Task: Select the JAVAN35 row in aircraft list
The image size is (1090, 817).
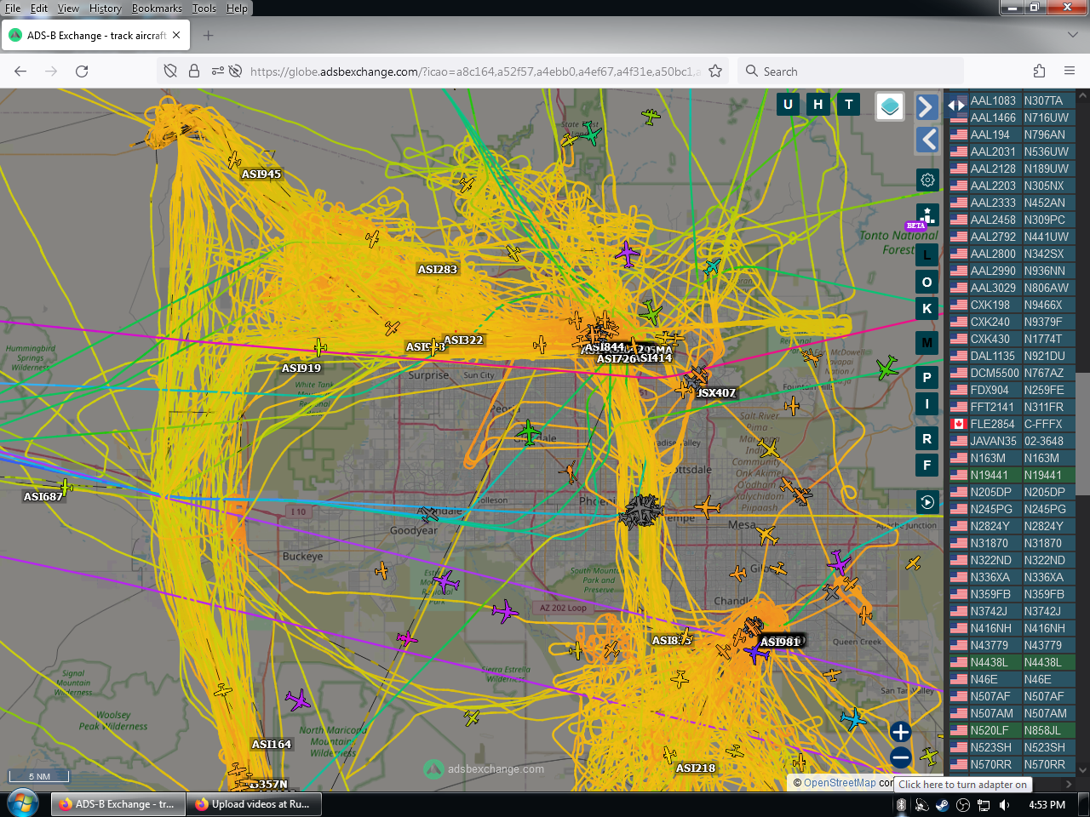Action: click(x=1013, y=441)
